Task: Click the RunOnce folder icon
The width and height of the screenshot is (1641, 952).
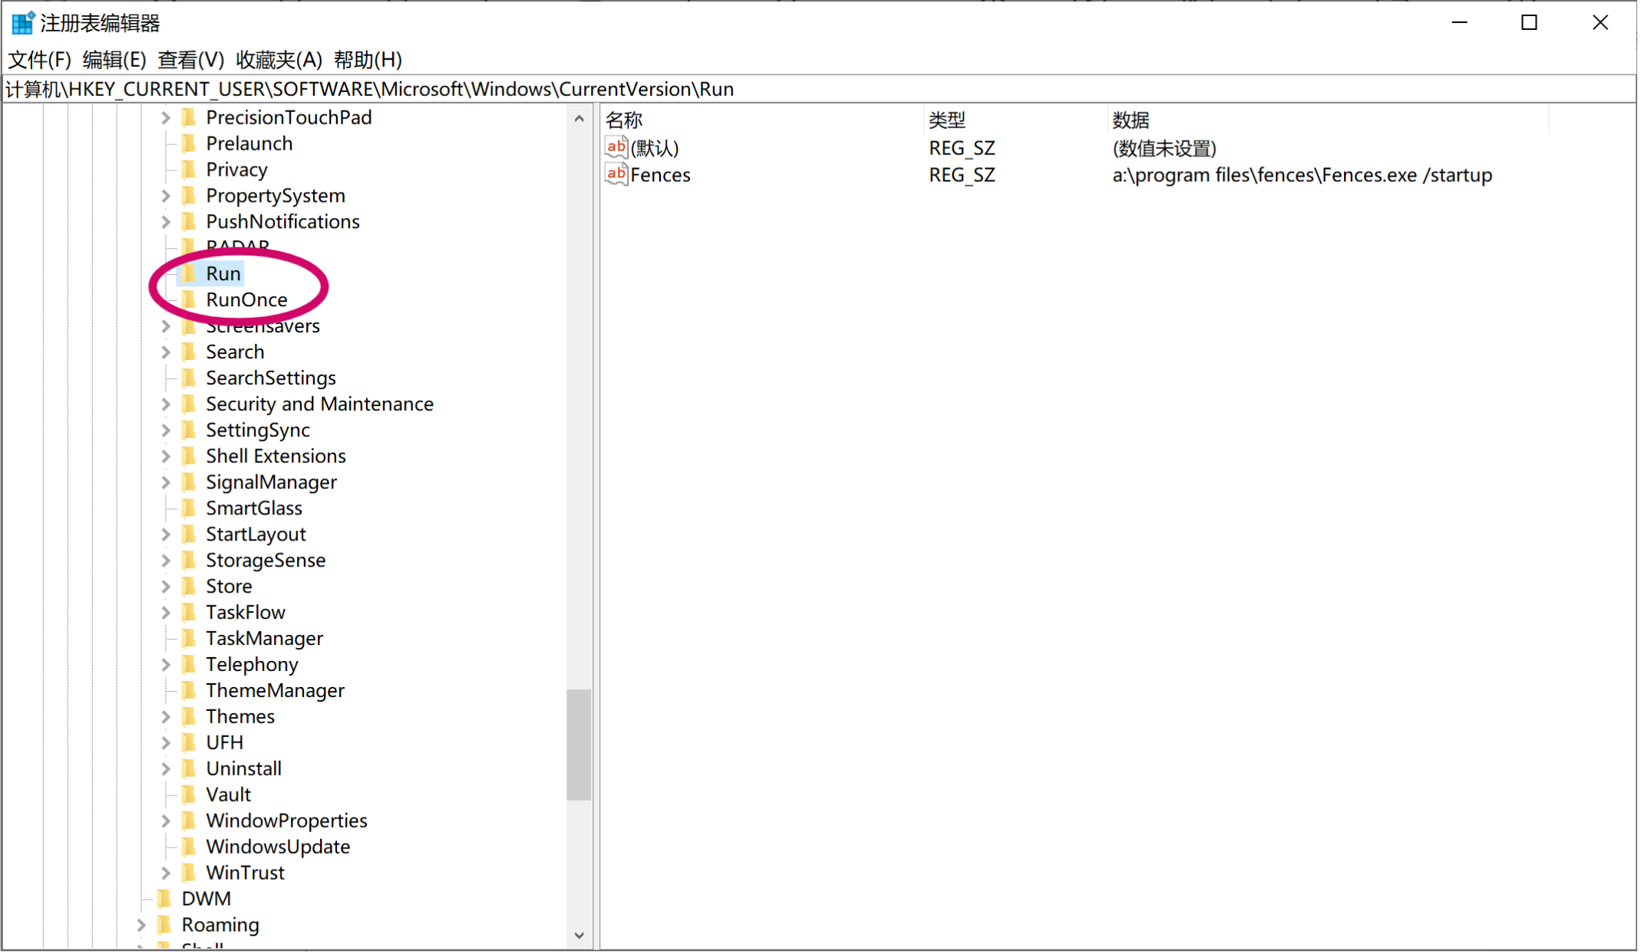Action: point(190,299)
